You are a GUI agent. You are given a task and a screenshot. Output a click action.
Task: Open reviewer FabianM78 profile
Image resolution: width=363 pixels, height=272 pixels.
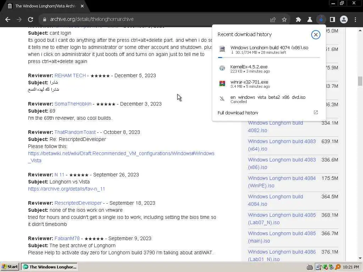tap(67, 238)
